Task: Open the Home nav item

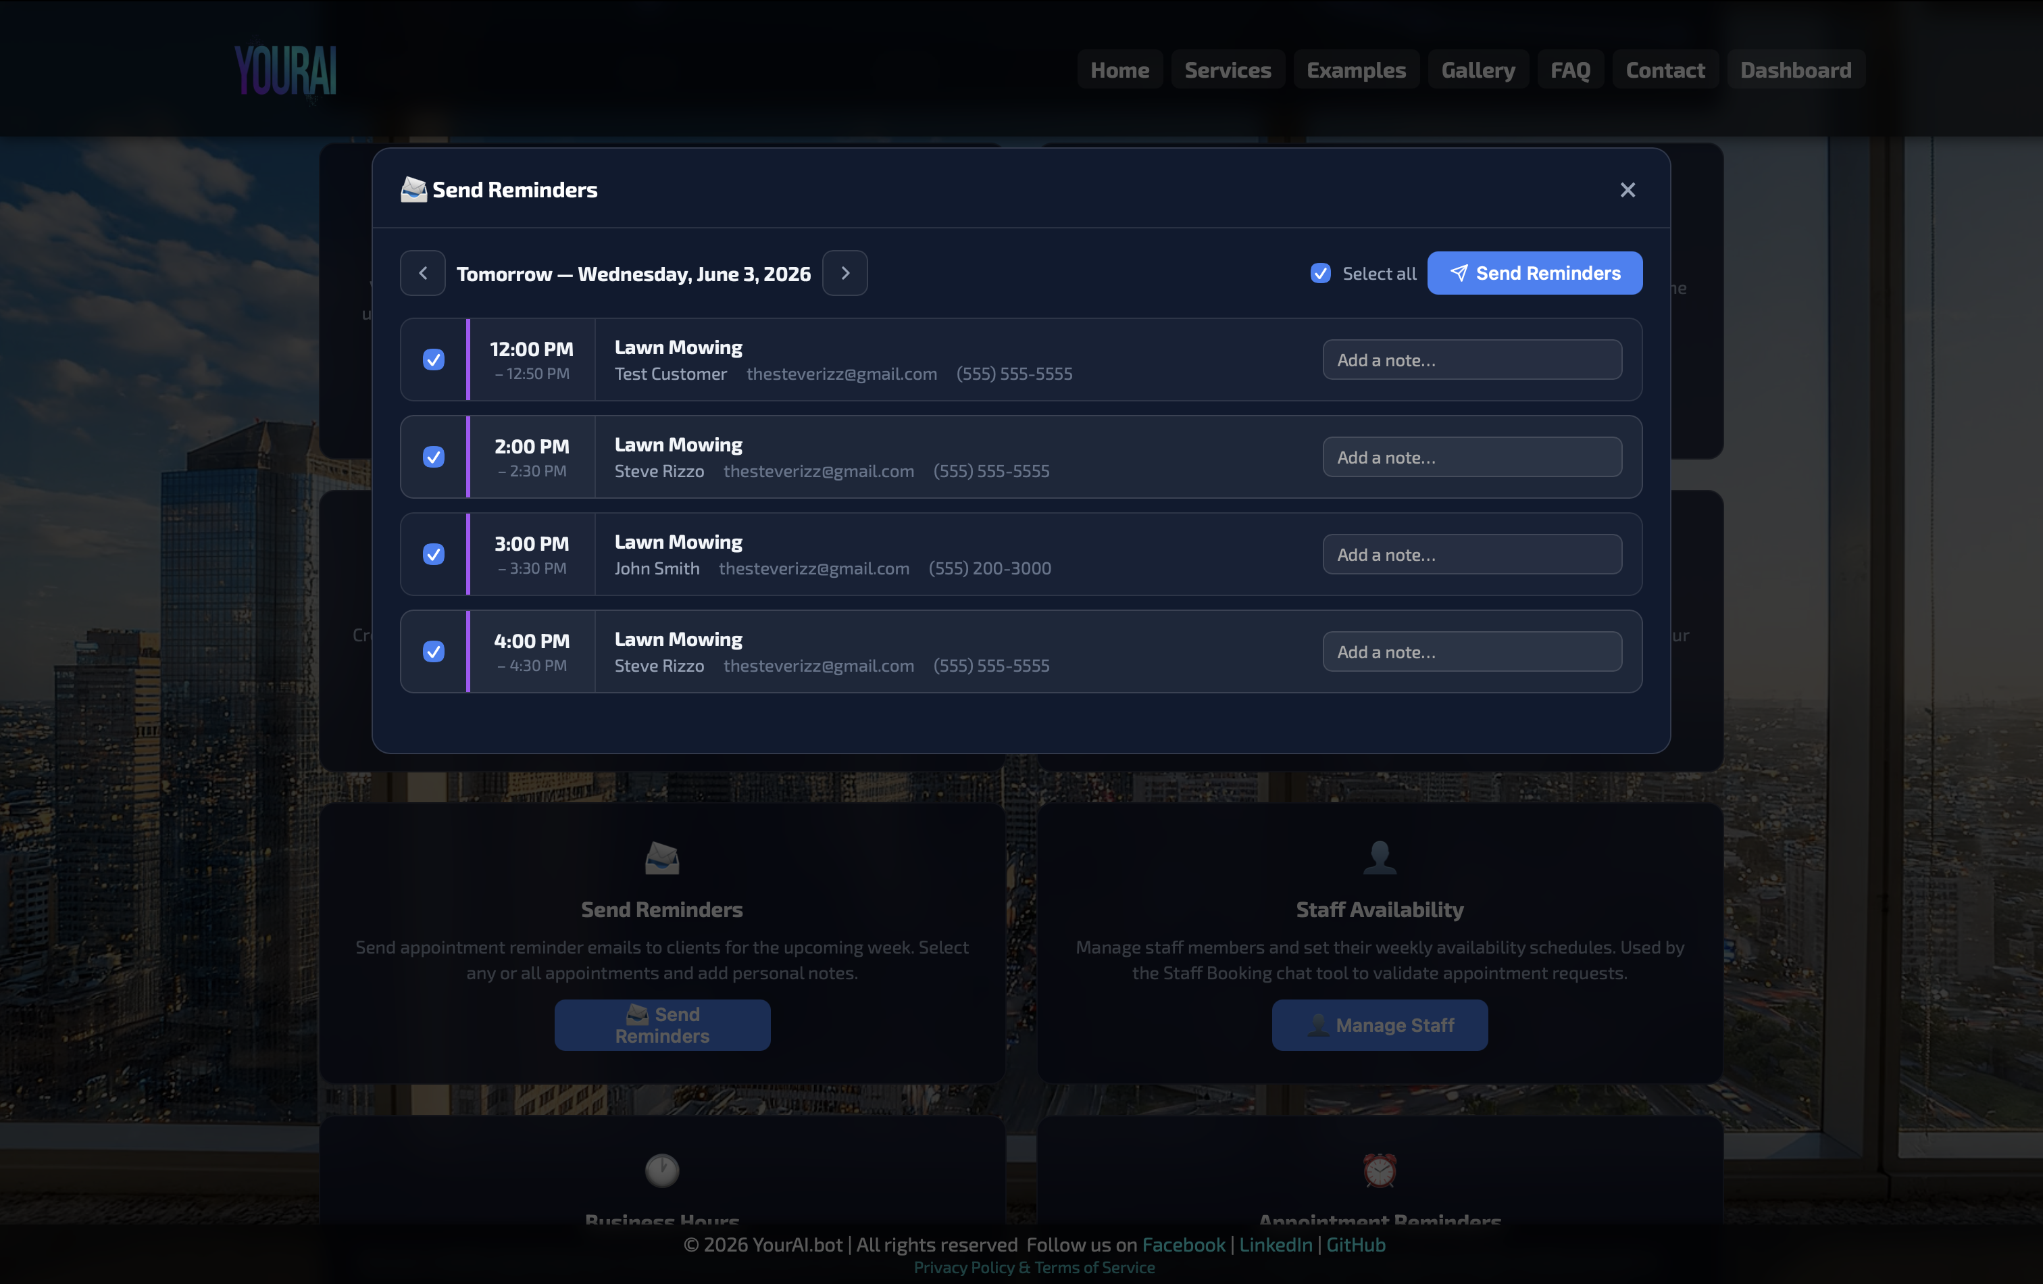Action: pos(1119,70)
